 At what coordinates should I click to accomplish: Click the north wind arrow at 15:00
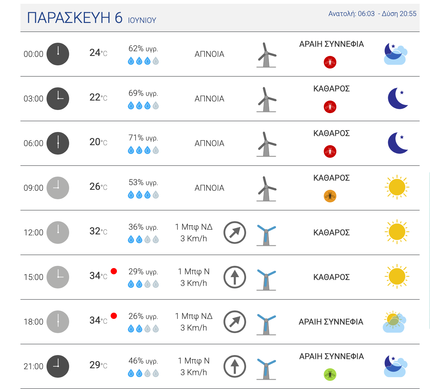235,277
